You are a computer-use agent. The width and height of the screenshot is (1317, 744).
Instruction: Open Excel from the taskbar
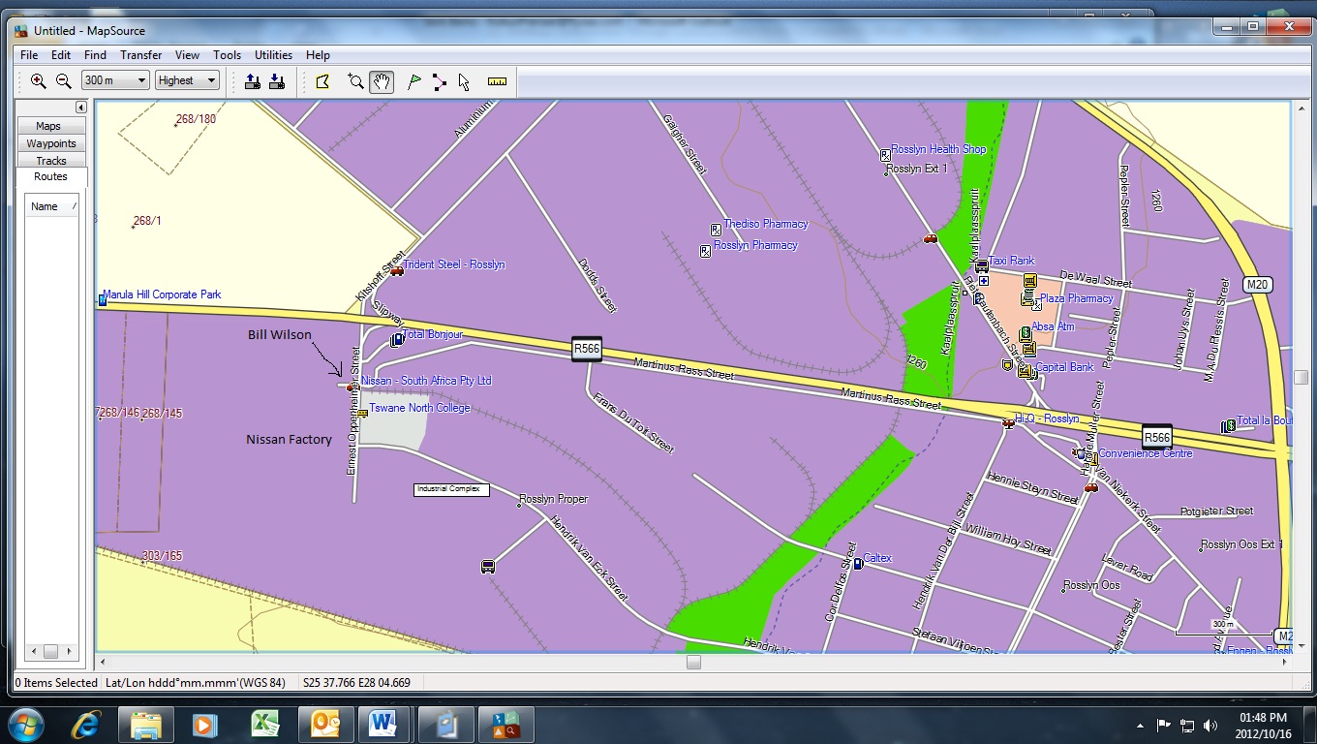pos(263,724)
